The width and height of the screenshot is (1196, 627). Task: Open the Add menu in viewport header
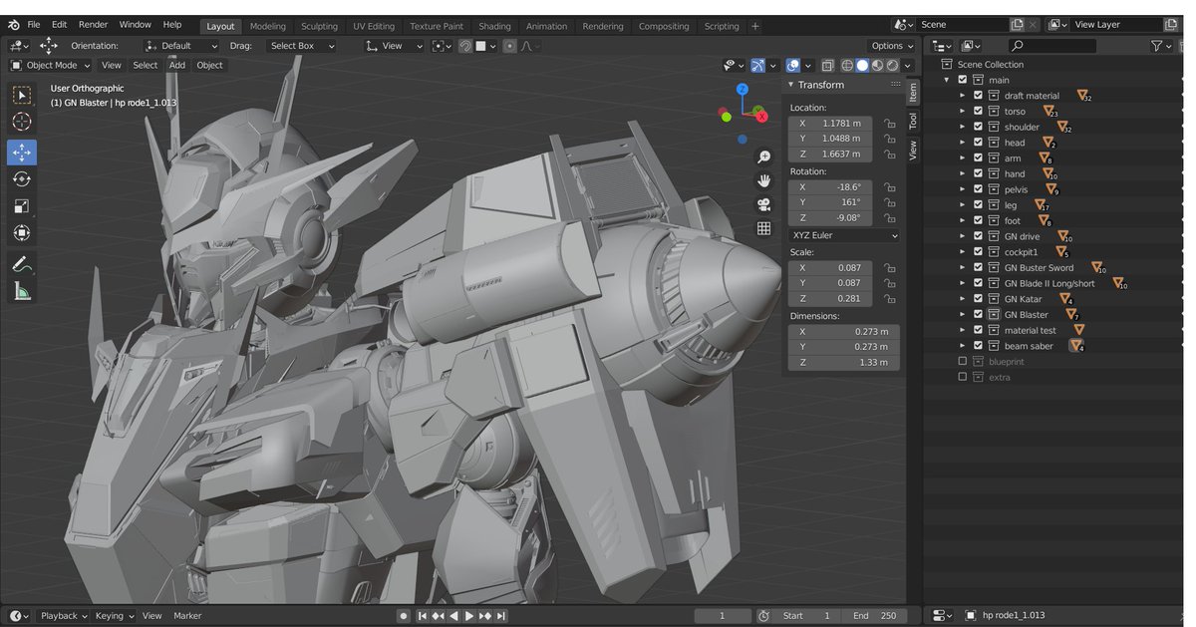tap(176, 66)
